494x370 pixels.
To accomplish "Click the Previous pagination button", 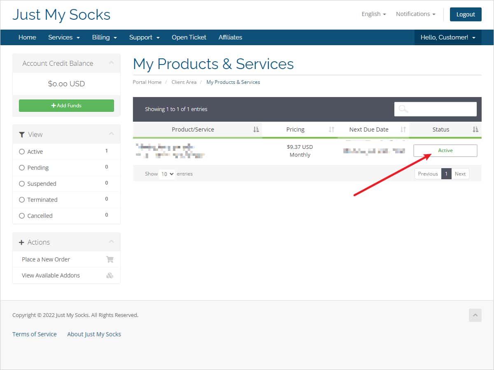I will (428, 174).
